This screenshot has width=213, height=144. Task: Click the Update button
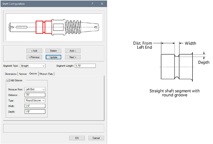coord(53,57)
